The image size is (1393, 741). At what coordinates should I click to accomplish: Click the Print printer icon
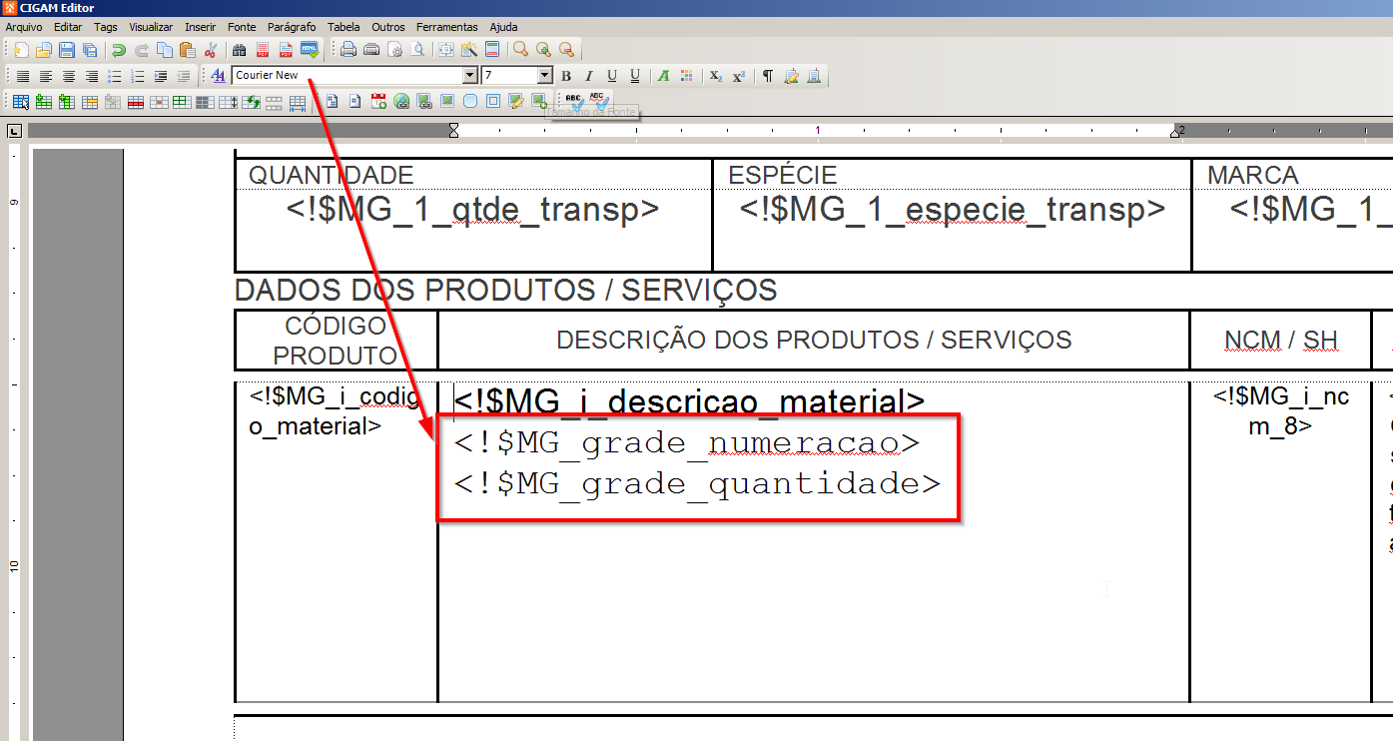[x=348, y=50]
